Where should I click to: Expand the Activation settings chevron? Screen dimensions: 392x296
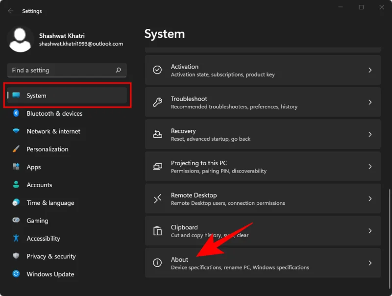371,70
